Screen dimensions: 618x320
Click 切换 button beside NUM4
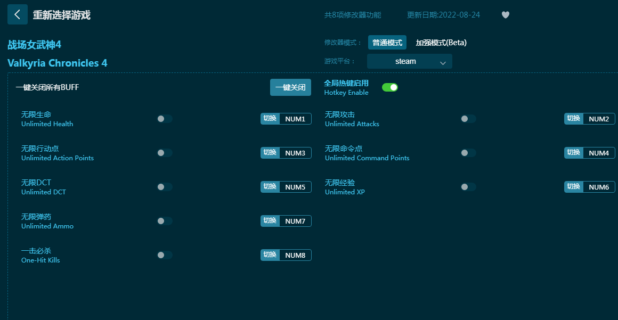point(573,153)
